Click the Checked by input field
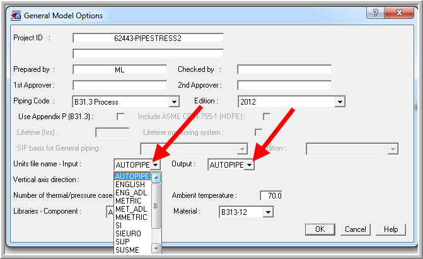Screen dimensions: 423x259 284,69
